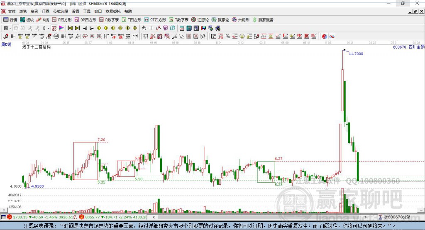Viewport: 425px width, 230px height.
Task: Click the red grid pattern tool
Action: (x=188, y=37)
